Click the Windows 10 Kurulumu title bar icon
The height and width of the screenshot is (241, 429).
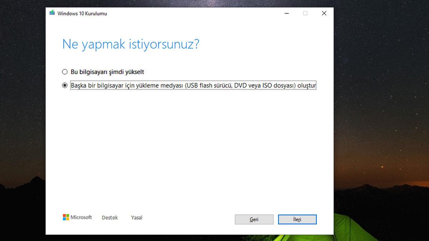pyautogui.click(x=52, y=13)
